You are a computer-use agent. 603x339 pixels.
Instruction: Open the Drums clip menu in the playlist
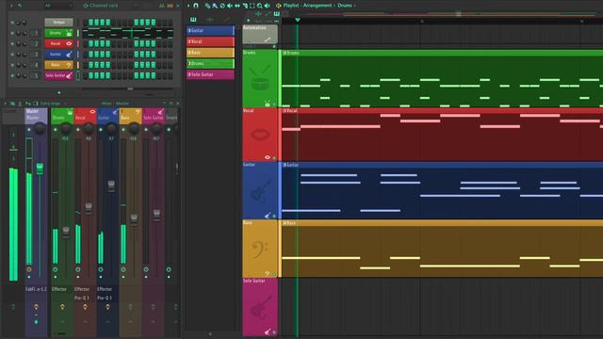point(285,53)
